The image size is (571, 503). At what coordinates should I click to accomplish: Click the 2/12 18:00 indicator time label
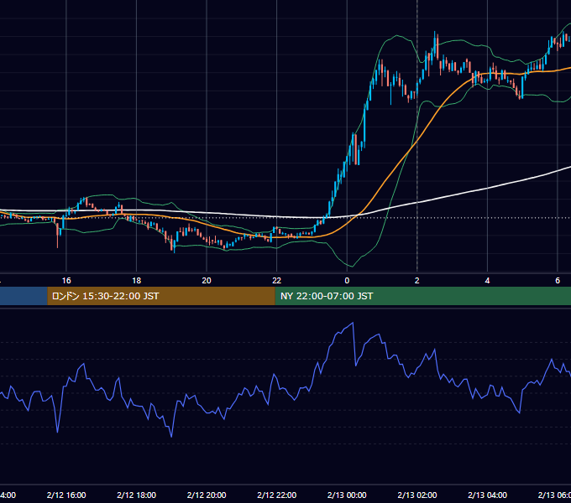pyautogui.click(x=137, y=495)
